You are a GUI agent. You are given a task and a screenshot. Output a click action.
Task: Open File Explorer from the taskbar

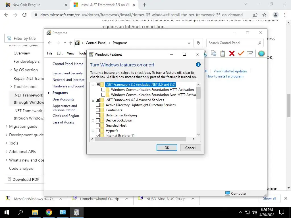point(35,212)
